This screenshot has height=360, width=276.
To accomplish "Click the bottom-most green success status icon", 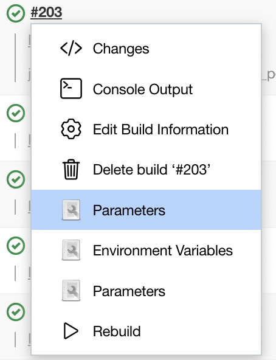I will click(x=16, y=312).
